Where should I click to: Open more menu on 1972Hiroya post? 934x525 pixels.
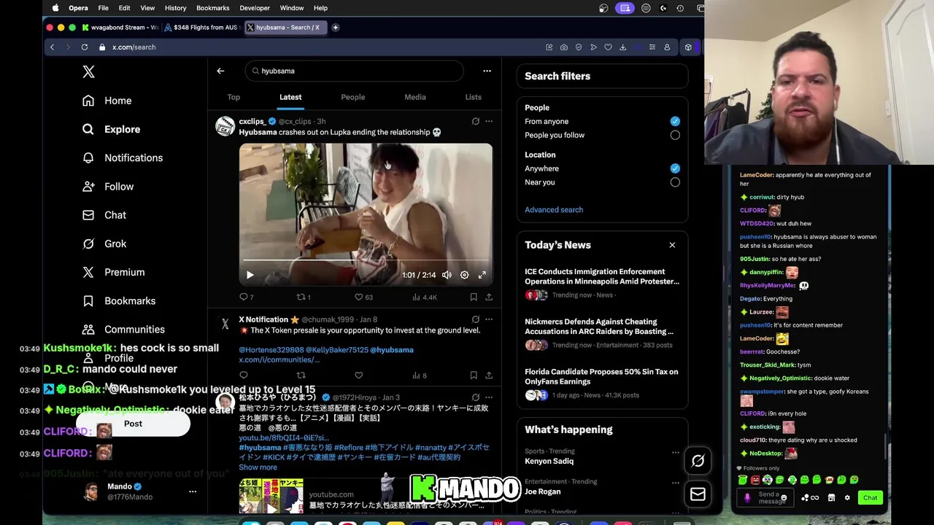(489, 397)
